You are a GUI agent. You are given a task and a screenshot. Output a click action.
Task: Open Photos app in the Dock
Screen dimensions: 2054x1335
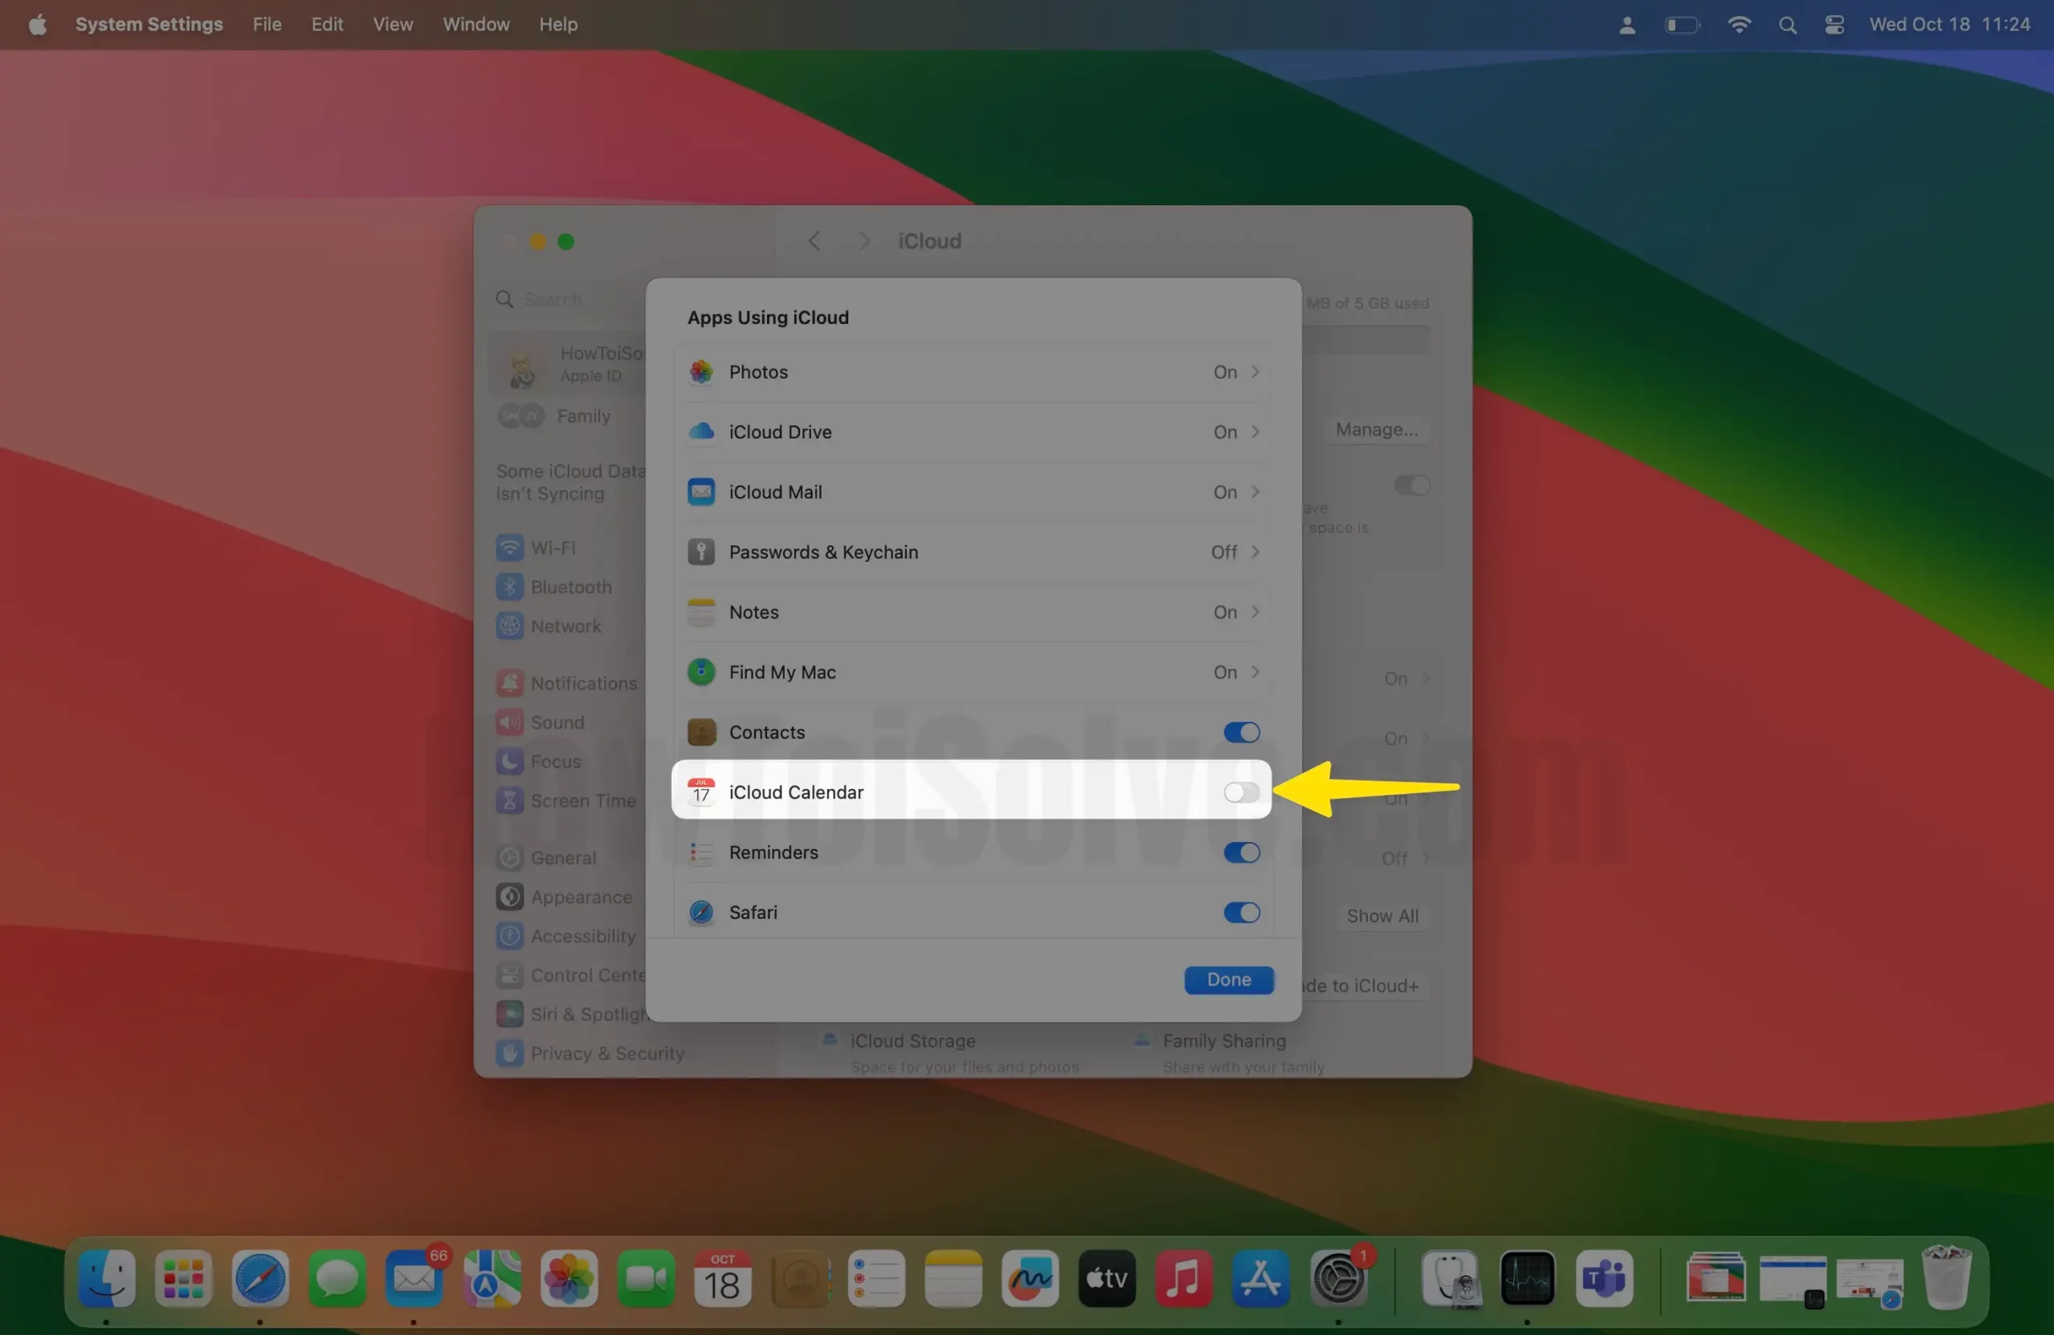click(x=568, y=1278)
